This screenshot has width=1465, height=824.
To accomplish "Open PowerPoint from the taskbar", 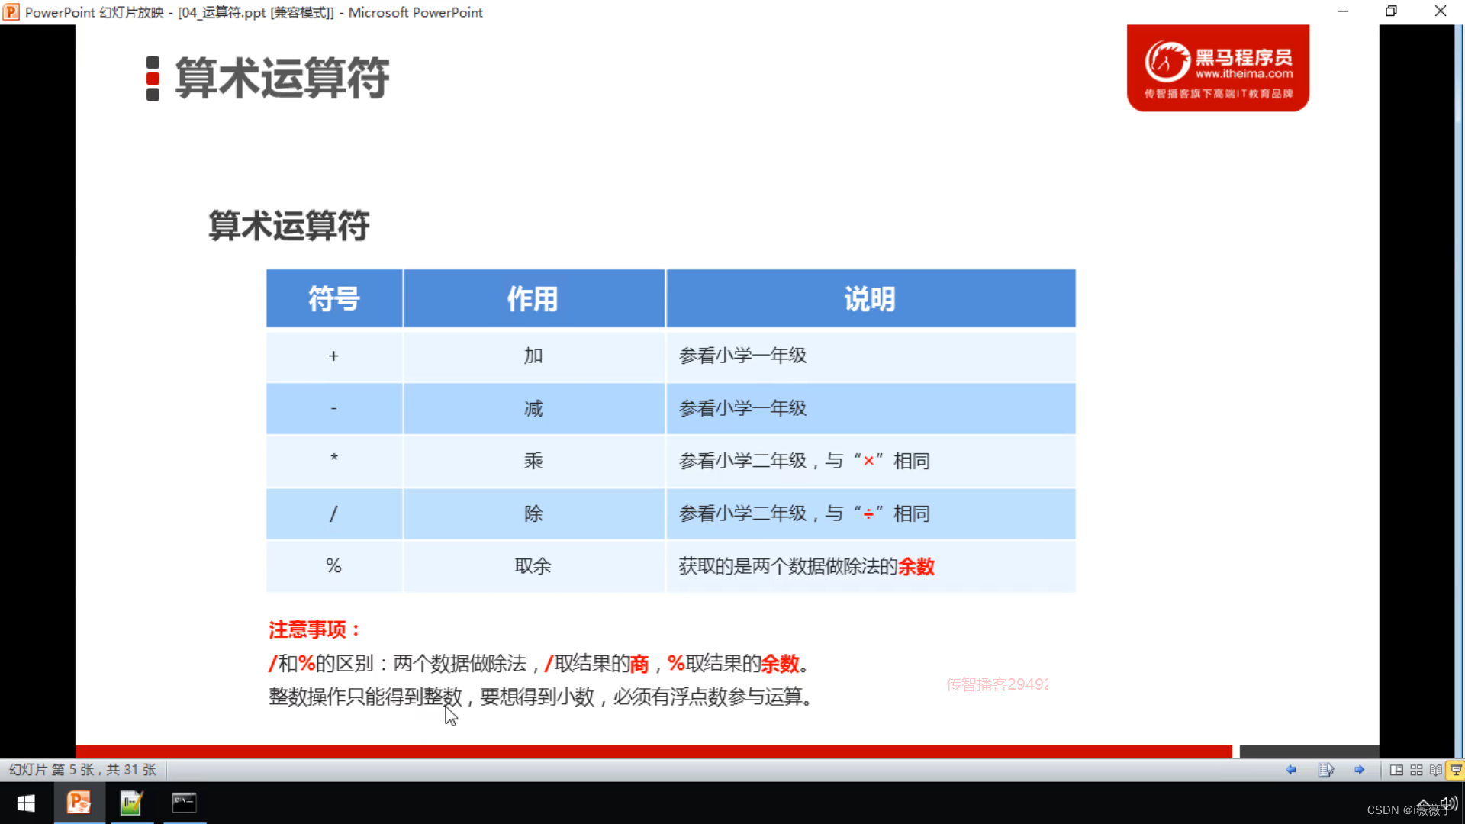I will pos(79,803).
